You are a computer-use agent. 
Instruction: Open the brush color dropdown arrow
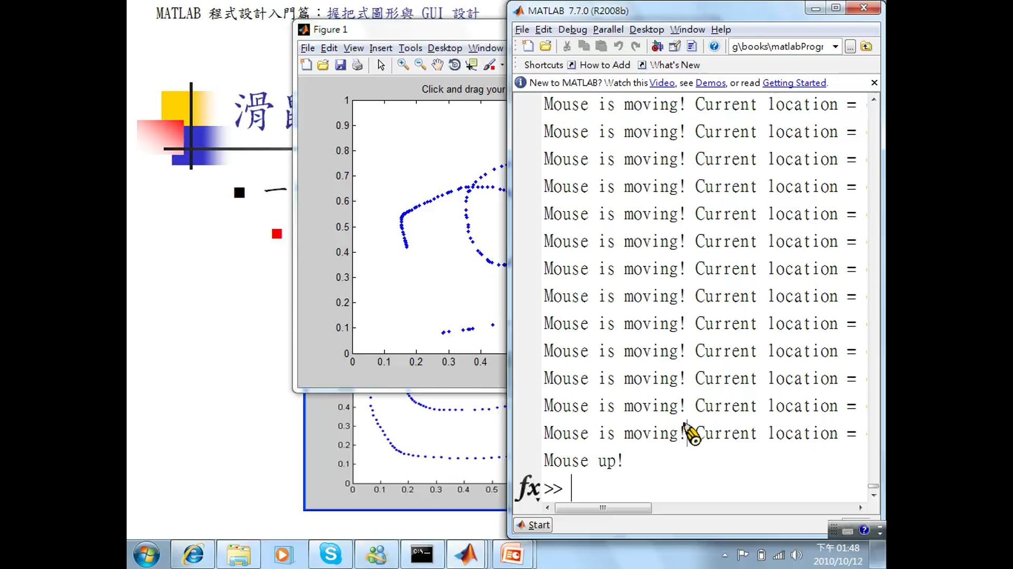pyautogui.click(x=502, y=65)
